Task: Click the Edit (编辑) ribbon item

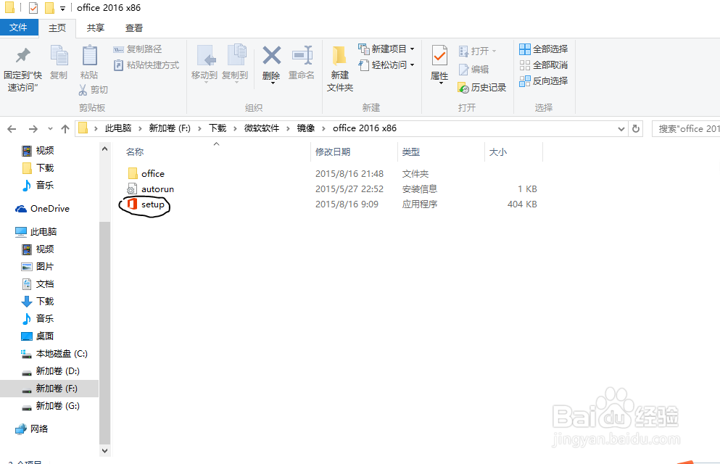Action: click(x=474, y=70)
